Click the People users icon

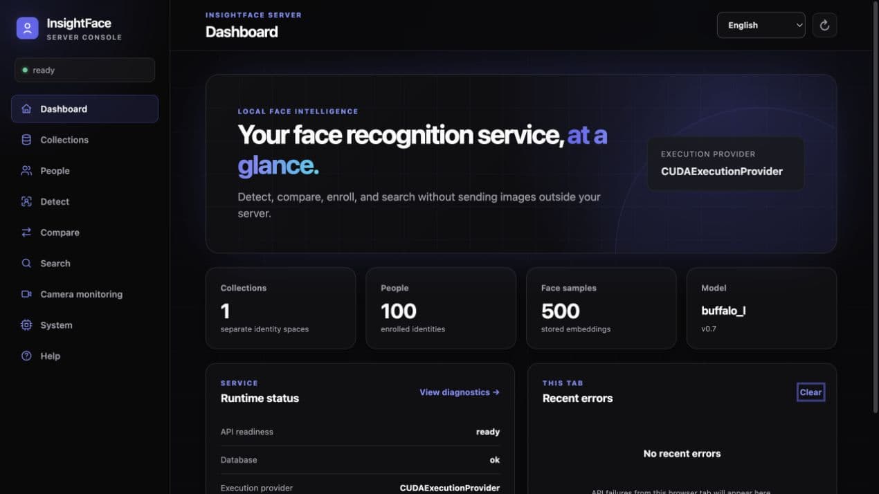click(x=26, y=171)
